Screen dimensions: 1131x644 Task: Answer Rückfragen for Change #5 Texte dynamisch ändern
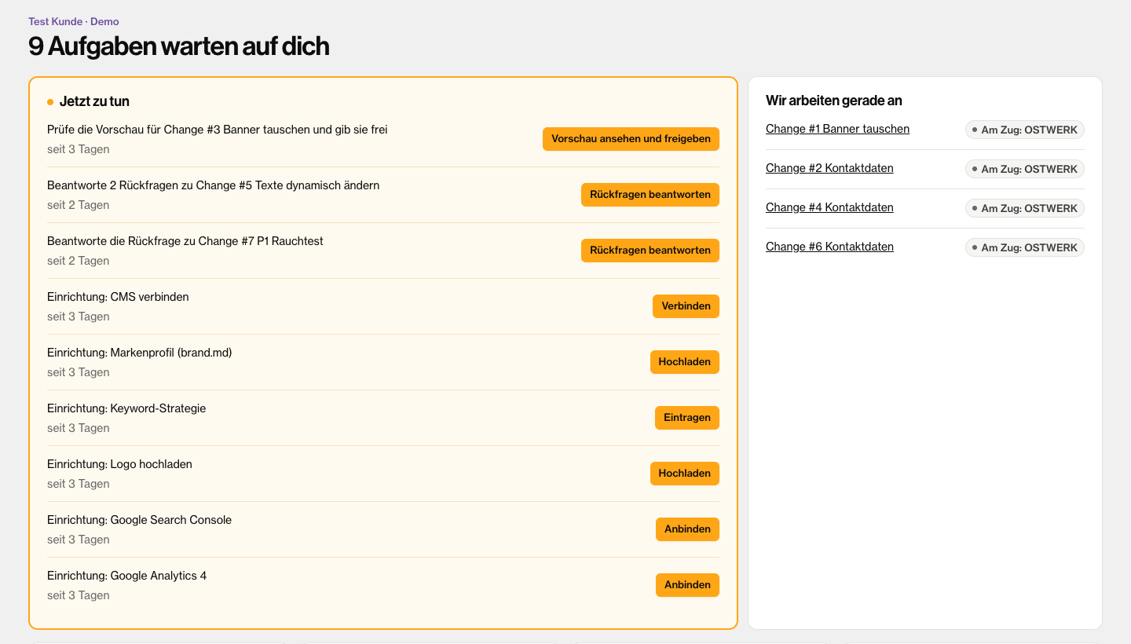650,195
